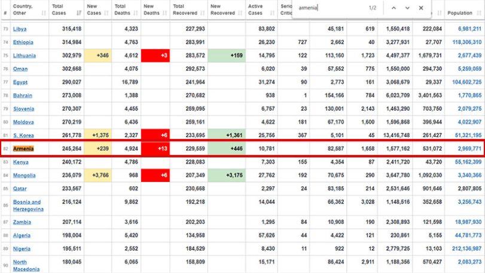Select Lithuania new cases +346
485x273 pixels.
point(97,56)
